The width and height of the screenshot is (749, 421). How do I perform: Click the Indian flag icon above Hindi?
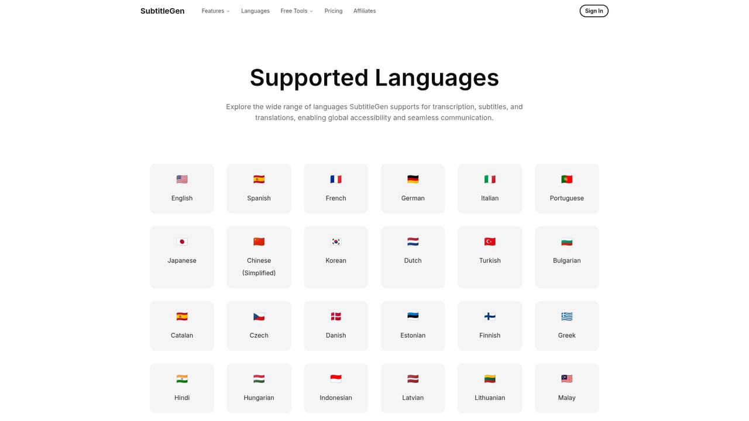click(x=182, y=379)
